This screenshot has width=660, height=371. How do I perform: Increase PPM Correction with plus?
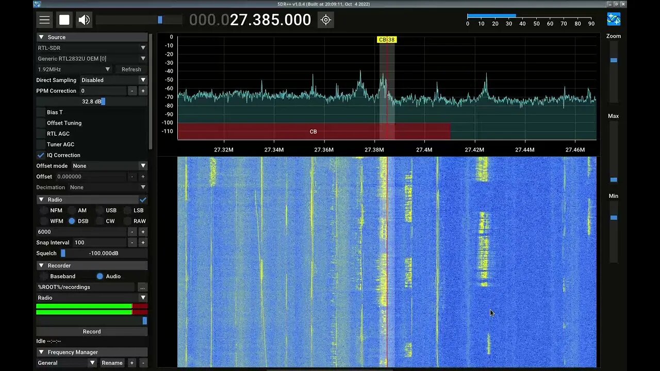(x=143, y=91)
